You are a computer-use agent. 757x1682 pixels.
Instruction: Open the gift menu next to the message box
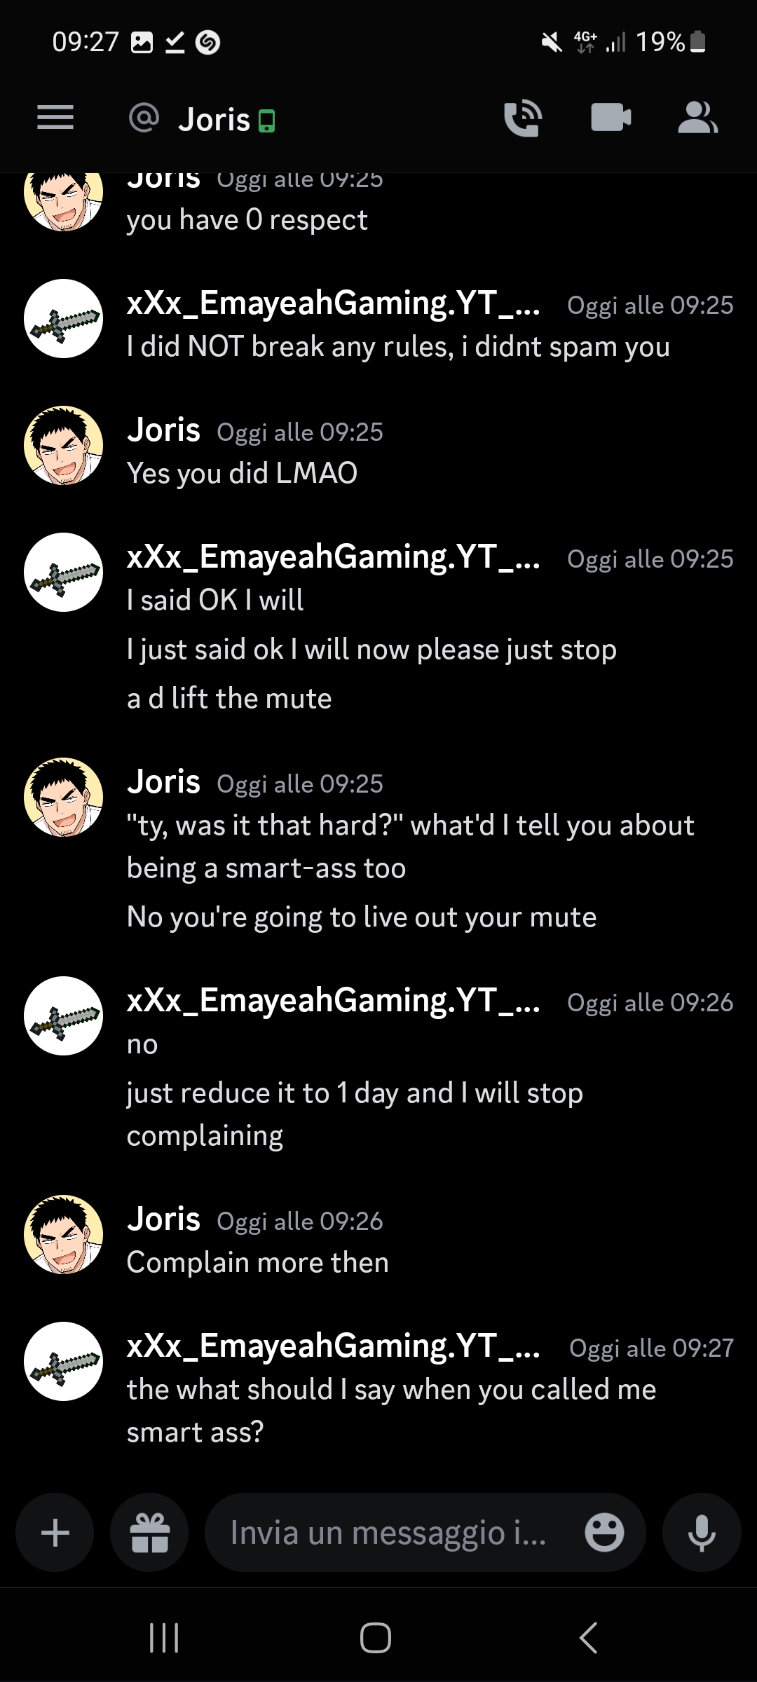click(x=149, y=1532)
